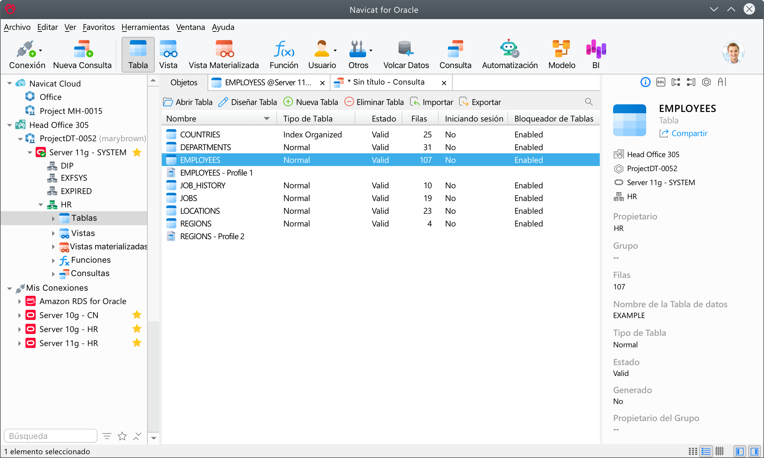The width and height of the screenshot is (764, 458).
Task: Open the Herramientas menu
Action: [145, 27]
